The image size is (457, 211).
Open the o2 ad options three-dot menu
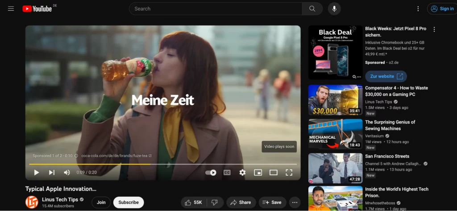pyautogui.click(x=434, y=29)
